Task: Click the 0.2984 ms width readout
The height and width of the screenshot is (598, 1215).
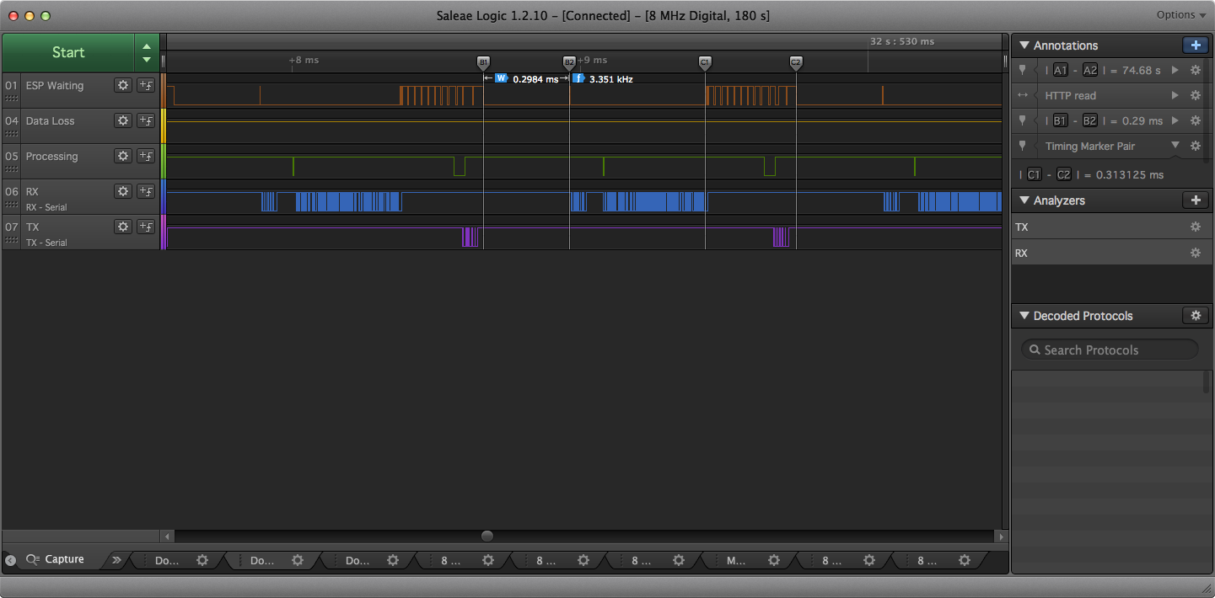Action: pyautogui.click(x=535, y=79)
